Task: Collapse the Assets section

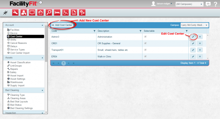Action: click(x=42, y=58)
